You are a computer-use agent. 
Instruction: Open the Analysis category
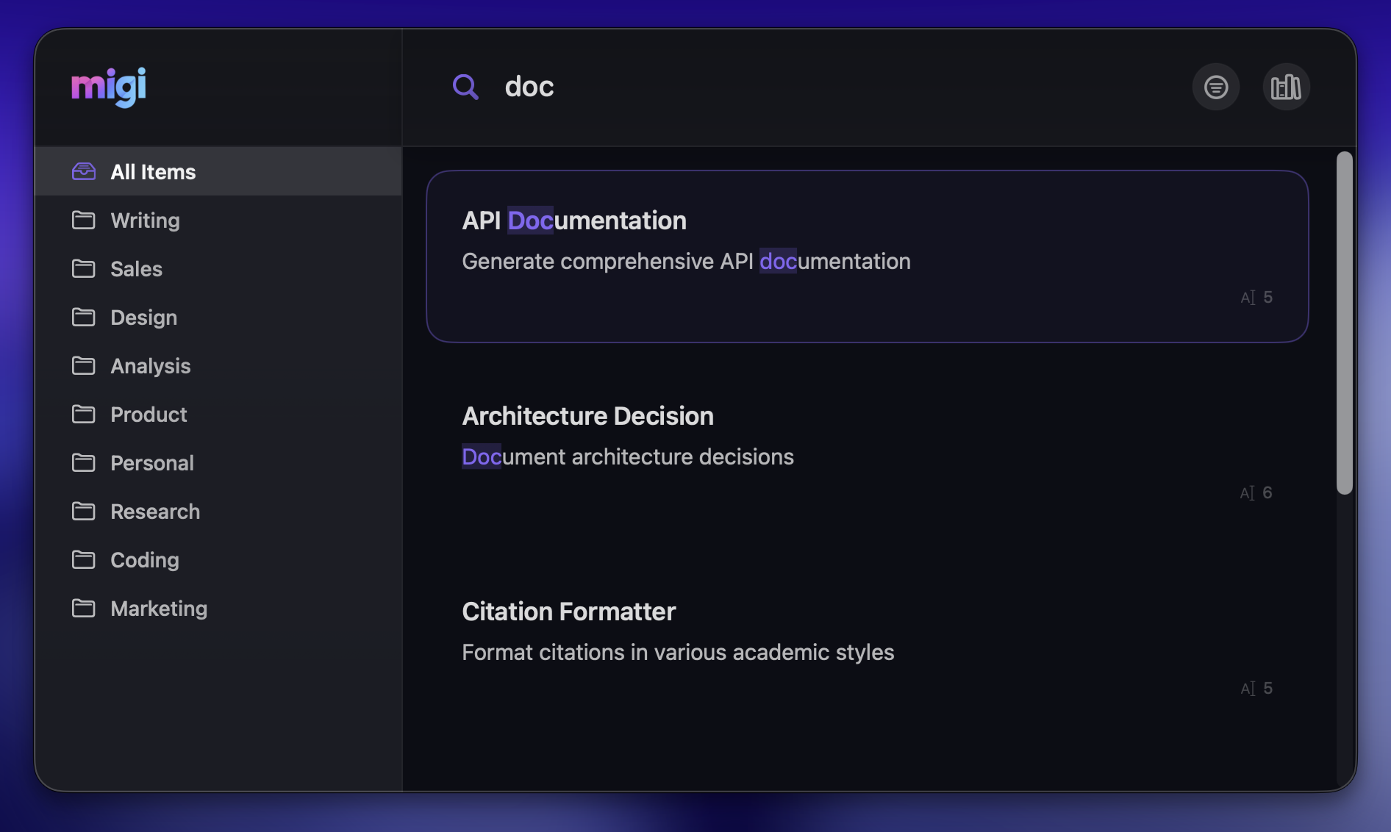tap(151, 365)
